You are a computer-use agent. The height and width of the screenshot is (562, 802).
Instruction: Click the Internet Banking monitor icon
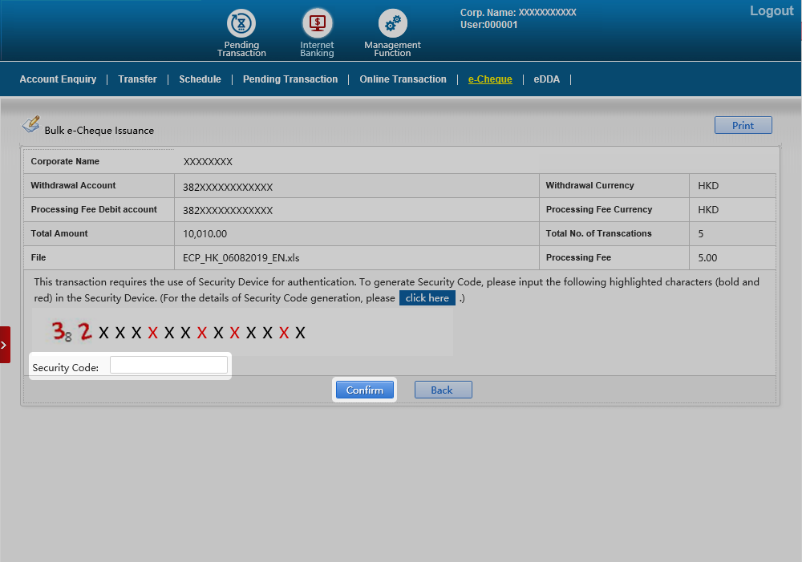(x=317, y=23)
